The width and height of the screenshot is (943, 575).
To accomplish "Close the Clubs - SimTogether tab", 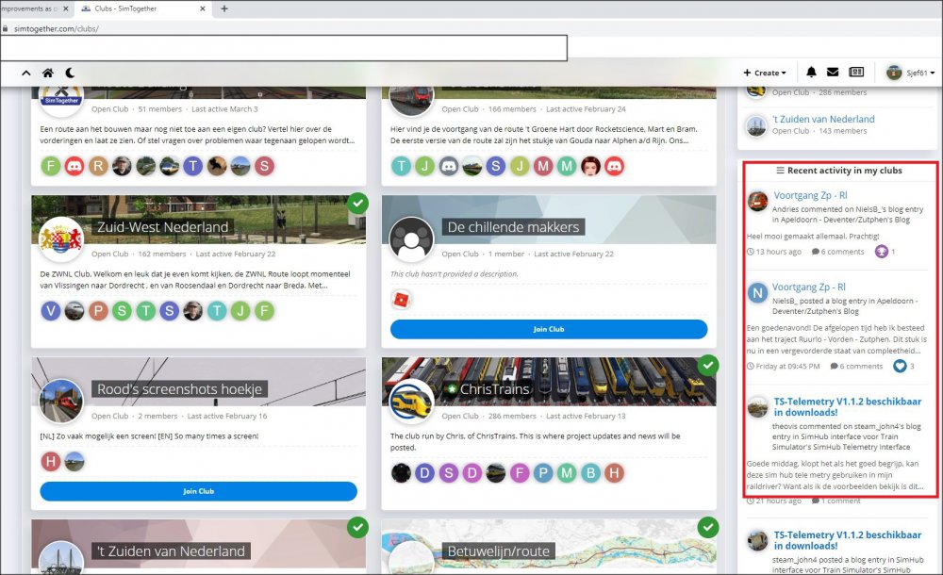I will (x=201, y=8).
